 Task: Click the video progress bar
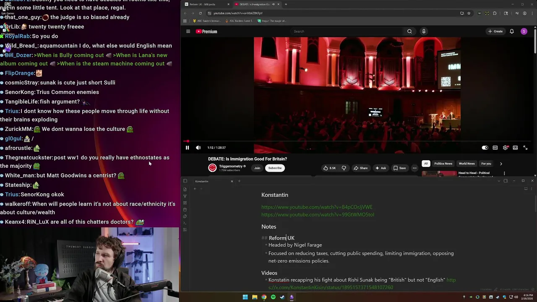point(357,141)
